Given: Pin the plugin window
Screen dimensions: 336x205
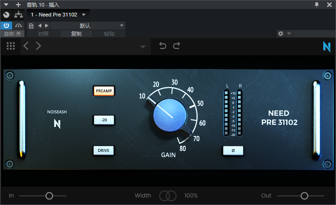Looking at the screenshot, I should pos(317,5).
